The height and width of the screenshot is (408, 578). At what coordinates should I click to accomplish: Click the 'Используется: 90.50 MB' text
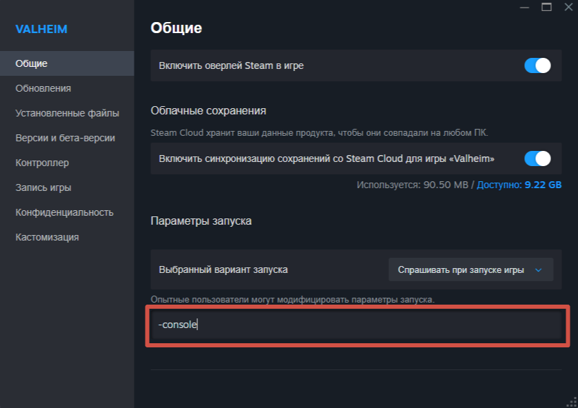pyautogui.click(x=412, y=185)
